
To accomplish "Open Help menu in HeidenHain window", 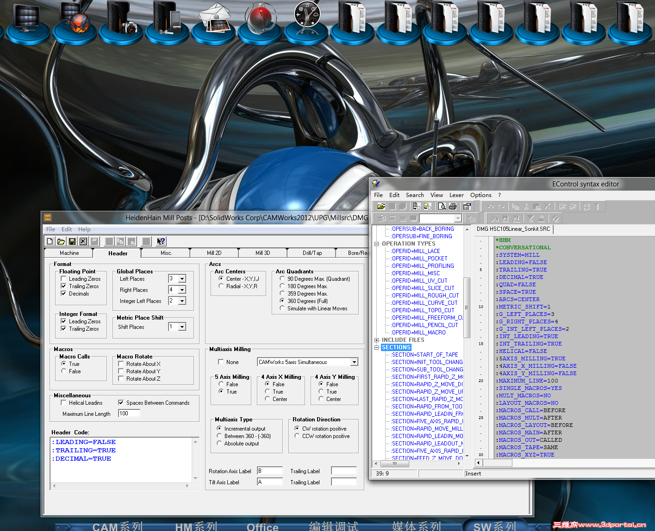I will (x=84, y=229).
